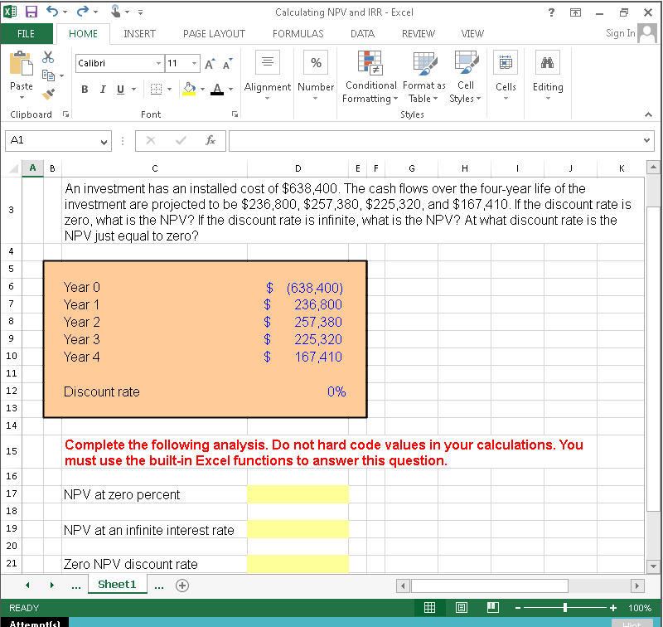
Task: Open the Font Color dropdown arrow
Action: (231, 89)
